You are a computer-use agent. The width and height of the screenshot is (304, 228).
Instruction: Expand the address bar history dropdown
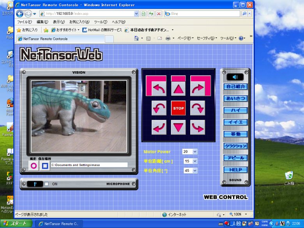point(136,14)
